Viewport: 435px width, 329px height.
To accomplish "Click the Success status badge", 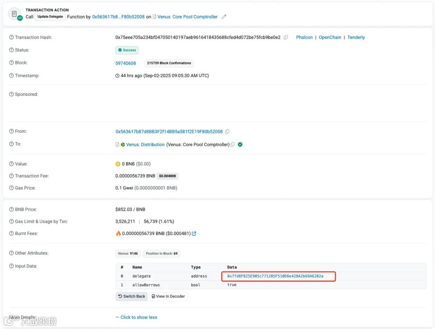I will pos(127,50).
